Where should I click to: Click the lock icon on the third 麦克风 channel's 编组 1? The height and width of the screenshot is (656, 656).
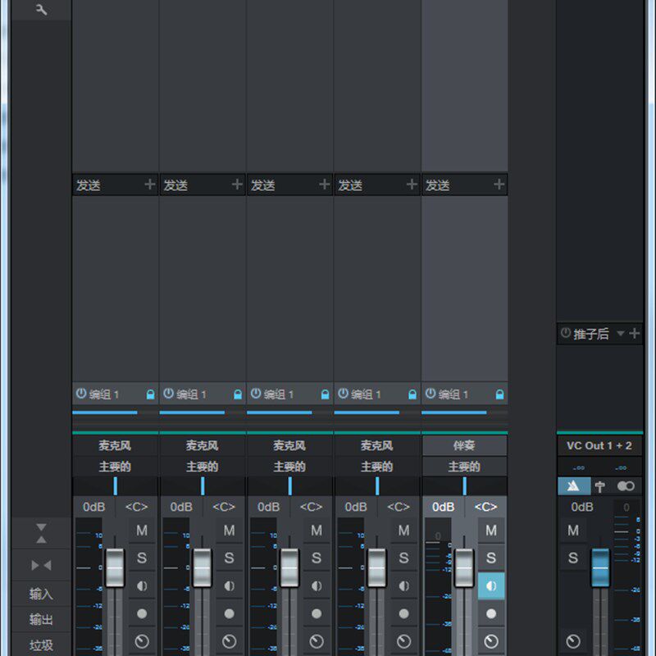(x=325, y=394)
